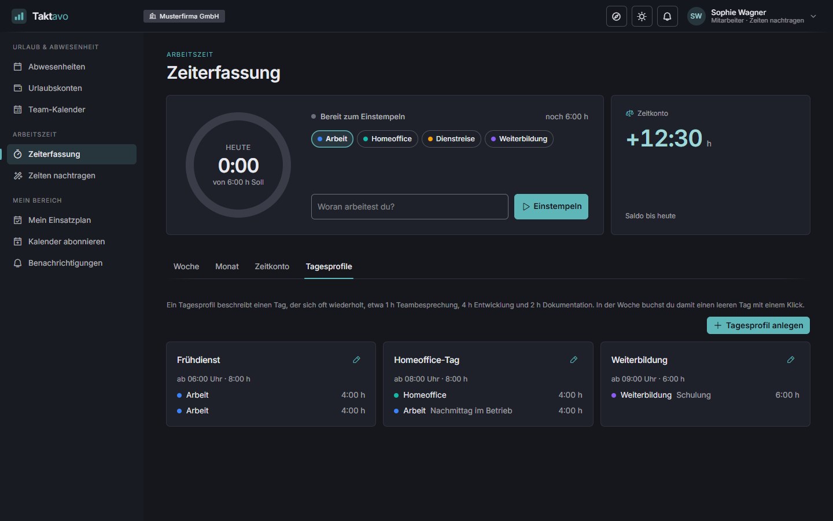Open notifications bell in top bar
Image resolution: width=833 pixels, height=521 pixels.
click(x=668, y=16)
